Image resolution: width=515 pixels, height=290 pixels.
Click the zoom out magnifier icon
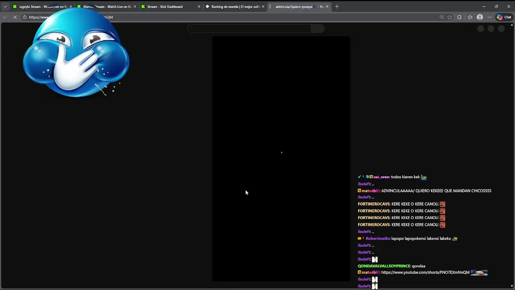click(x=442, y=17)
